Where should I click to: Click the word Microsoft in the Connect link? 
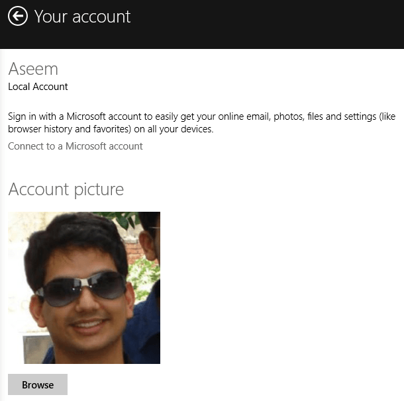(x=85, y=146)
